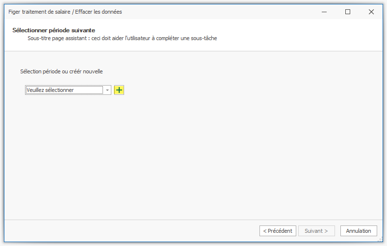
Task: Click the blank title bar area
Action: pyautogui.click(x=221, y=12)
